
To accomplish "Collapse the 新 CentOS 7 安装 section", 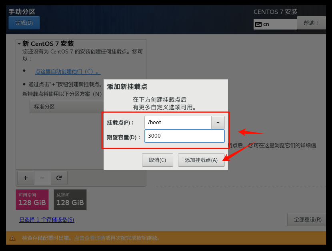I will coord(18,44).
